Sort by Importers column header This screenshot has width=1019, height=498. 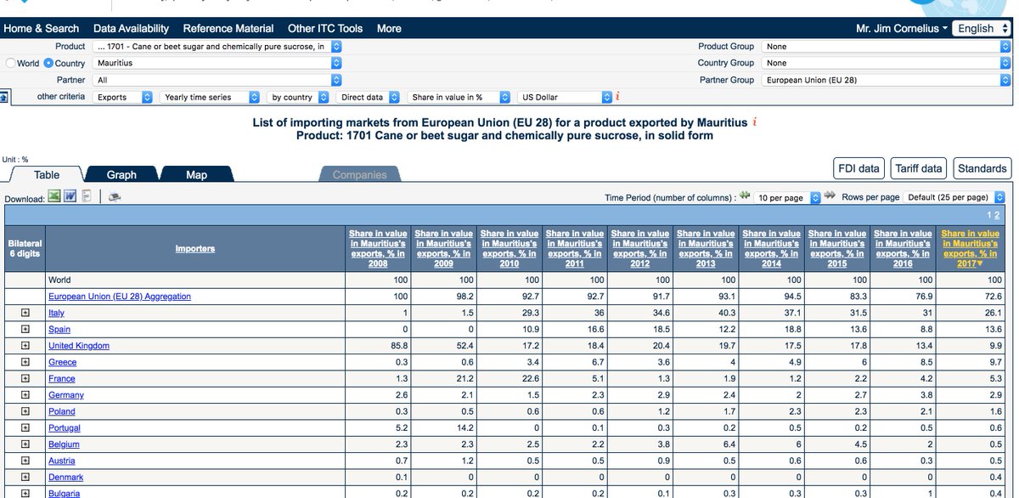(x=194, y=249)
